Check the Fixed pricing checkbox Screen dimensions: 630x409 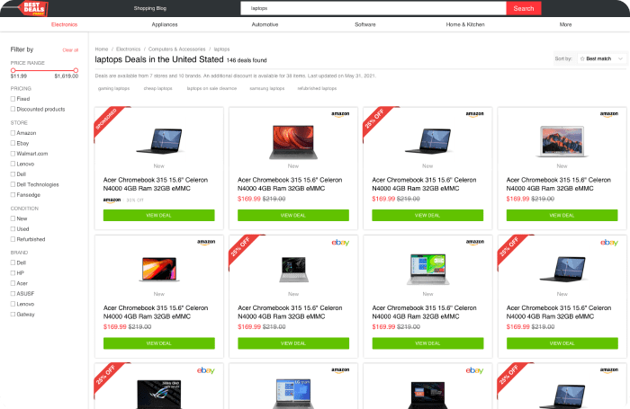(x=13, y=99)
